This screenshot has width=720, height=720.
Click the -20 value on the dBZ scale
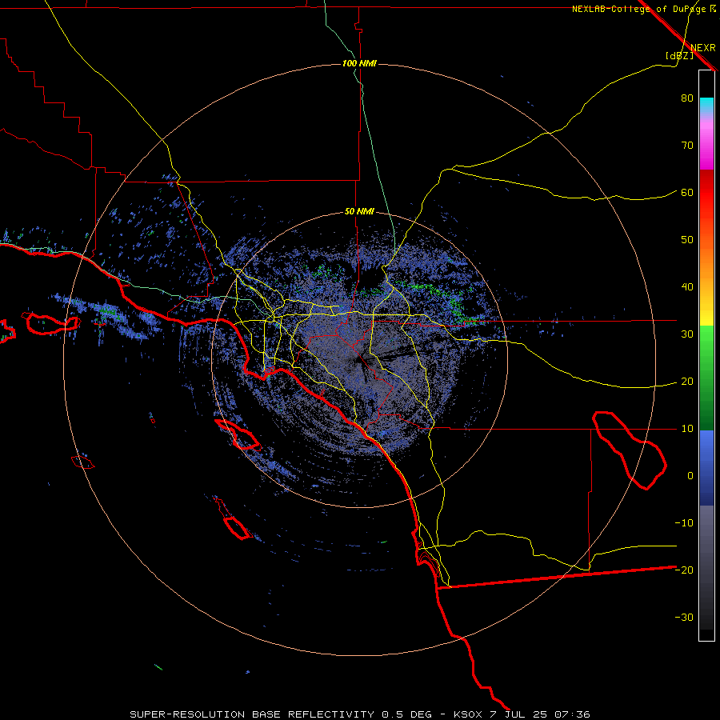point(684,570)
